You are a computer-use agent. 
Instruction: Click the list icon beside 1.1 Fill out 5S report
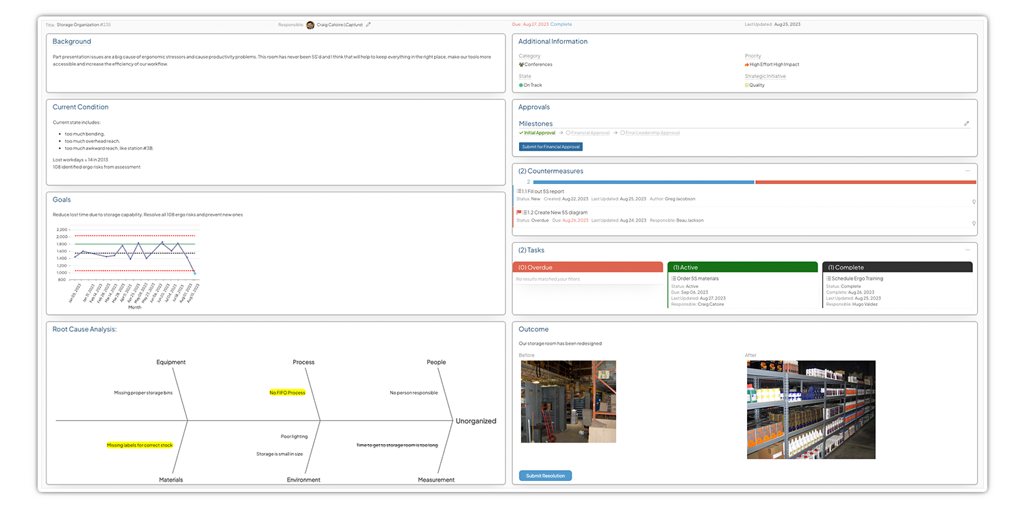(518, 192)
